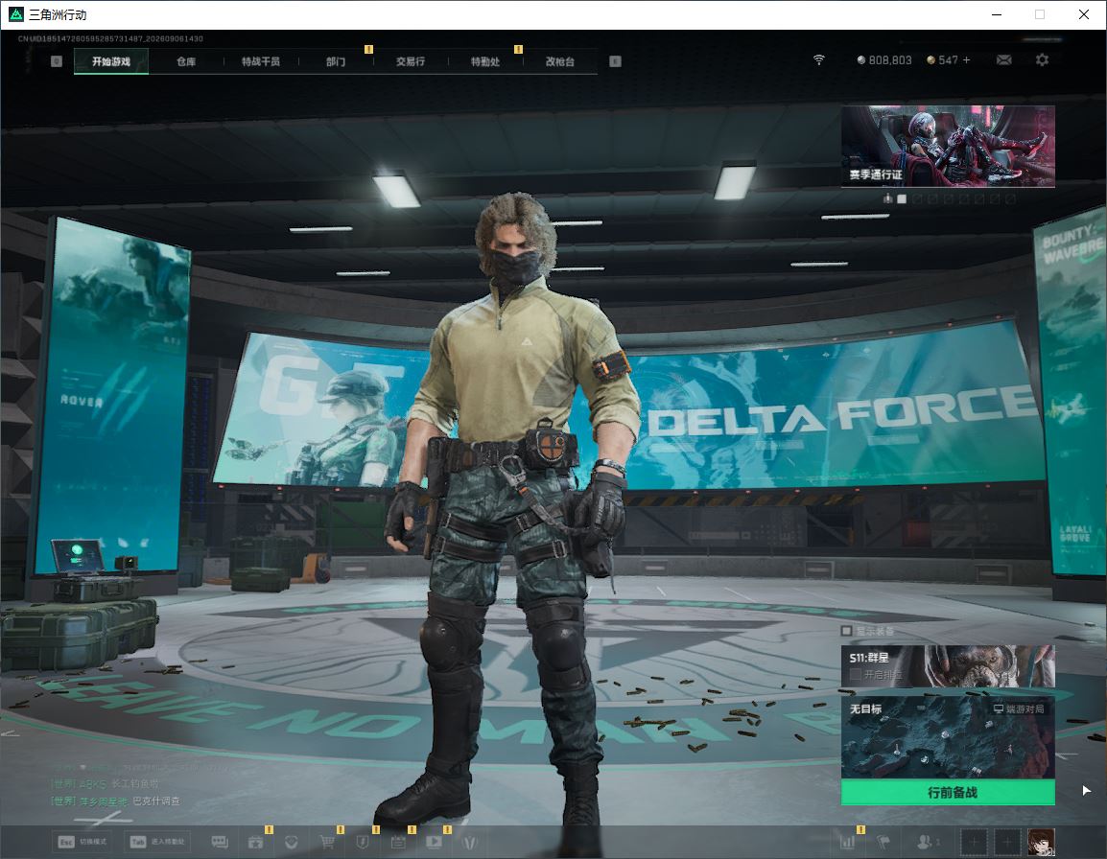Open the mail inbox envelope icon
Image resolution: width=1107 pixels, height=859 pixels.
click(x=1003, y=60)
